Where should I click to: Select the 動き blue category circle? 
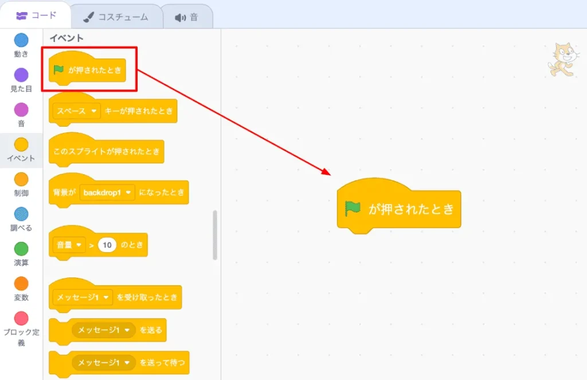coord(21,41)
